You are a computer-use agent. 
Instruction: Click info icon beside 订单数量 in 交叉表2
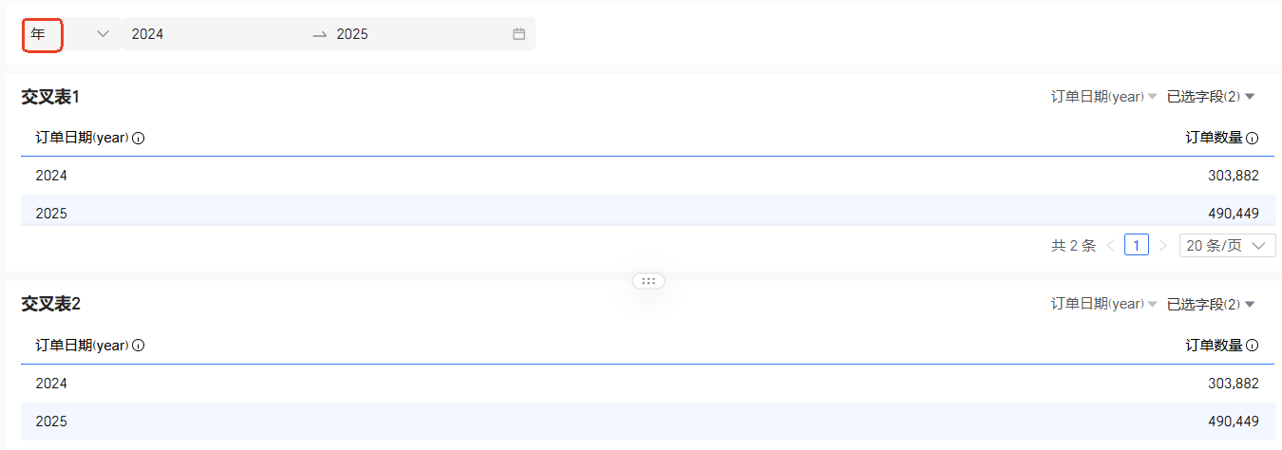click(1252, 346)
